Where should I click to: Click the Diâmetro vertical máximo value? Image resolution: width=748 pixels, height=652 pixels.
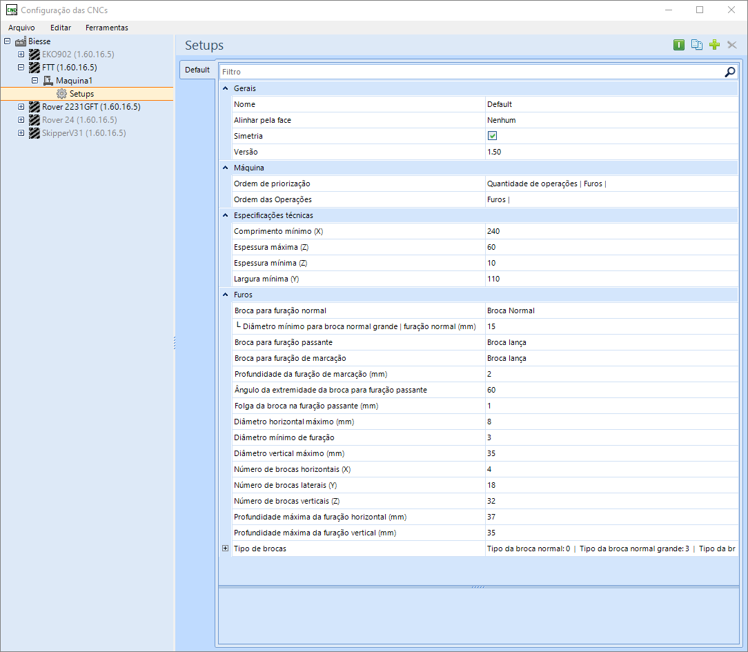(611, 453)
